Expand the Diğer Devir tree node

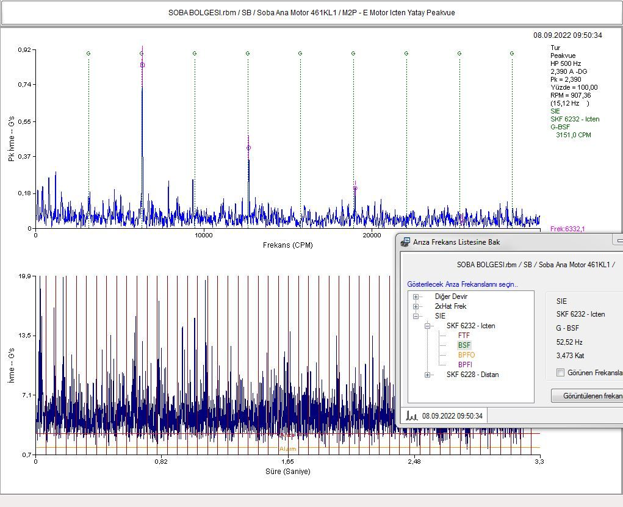pos(416,297)
